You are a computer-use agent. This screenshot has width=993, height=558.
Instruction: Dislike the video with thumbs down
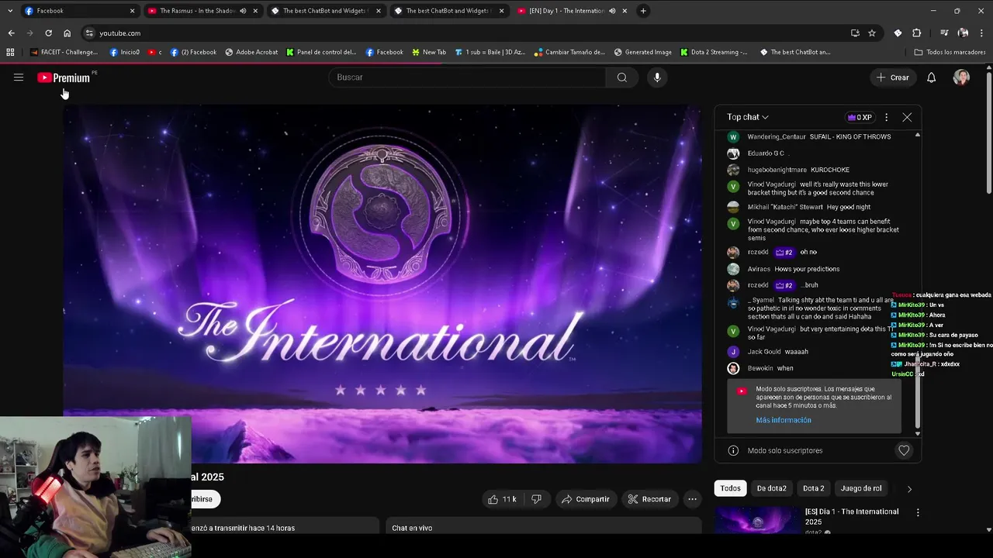tap(536, 499)
